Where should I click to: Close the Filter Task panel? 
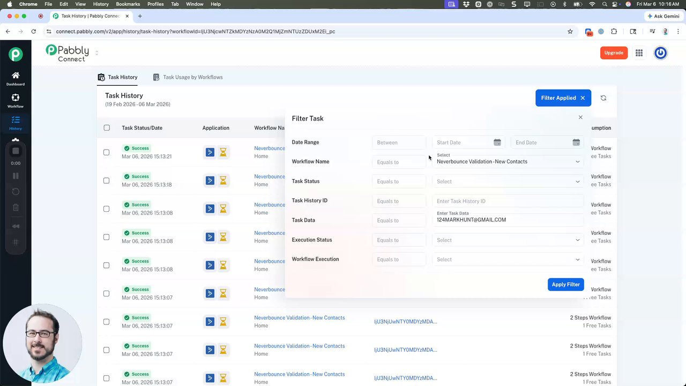coord(580,117)
